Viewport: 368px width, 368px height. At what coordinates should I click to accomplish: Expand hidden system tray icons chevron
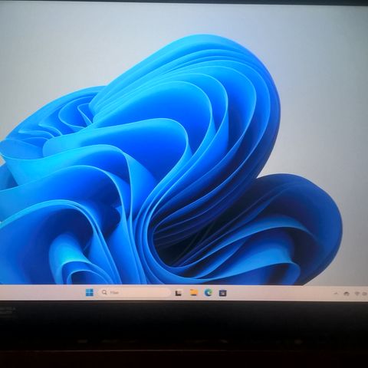pos(336,294)
